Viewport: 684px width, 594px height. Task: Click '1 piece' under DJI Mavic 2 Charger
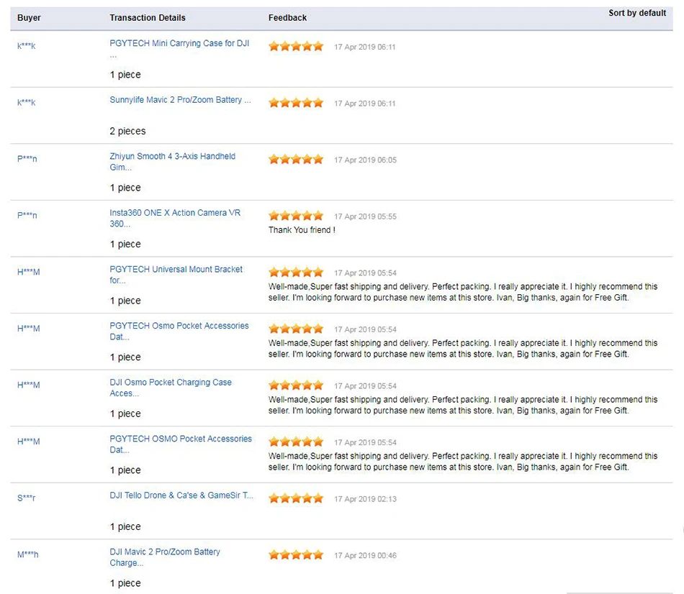125,583
